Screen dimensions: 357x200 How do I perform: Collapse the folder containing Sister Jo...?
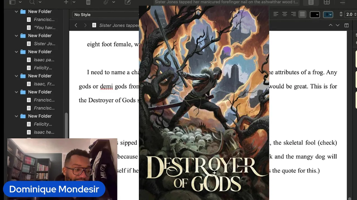(16, 36)
